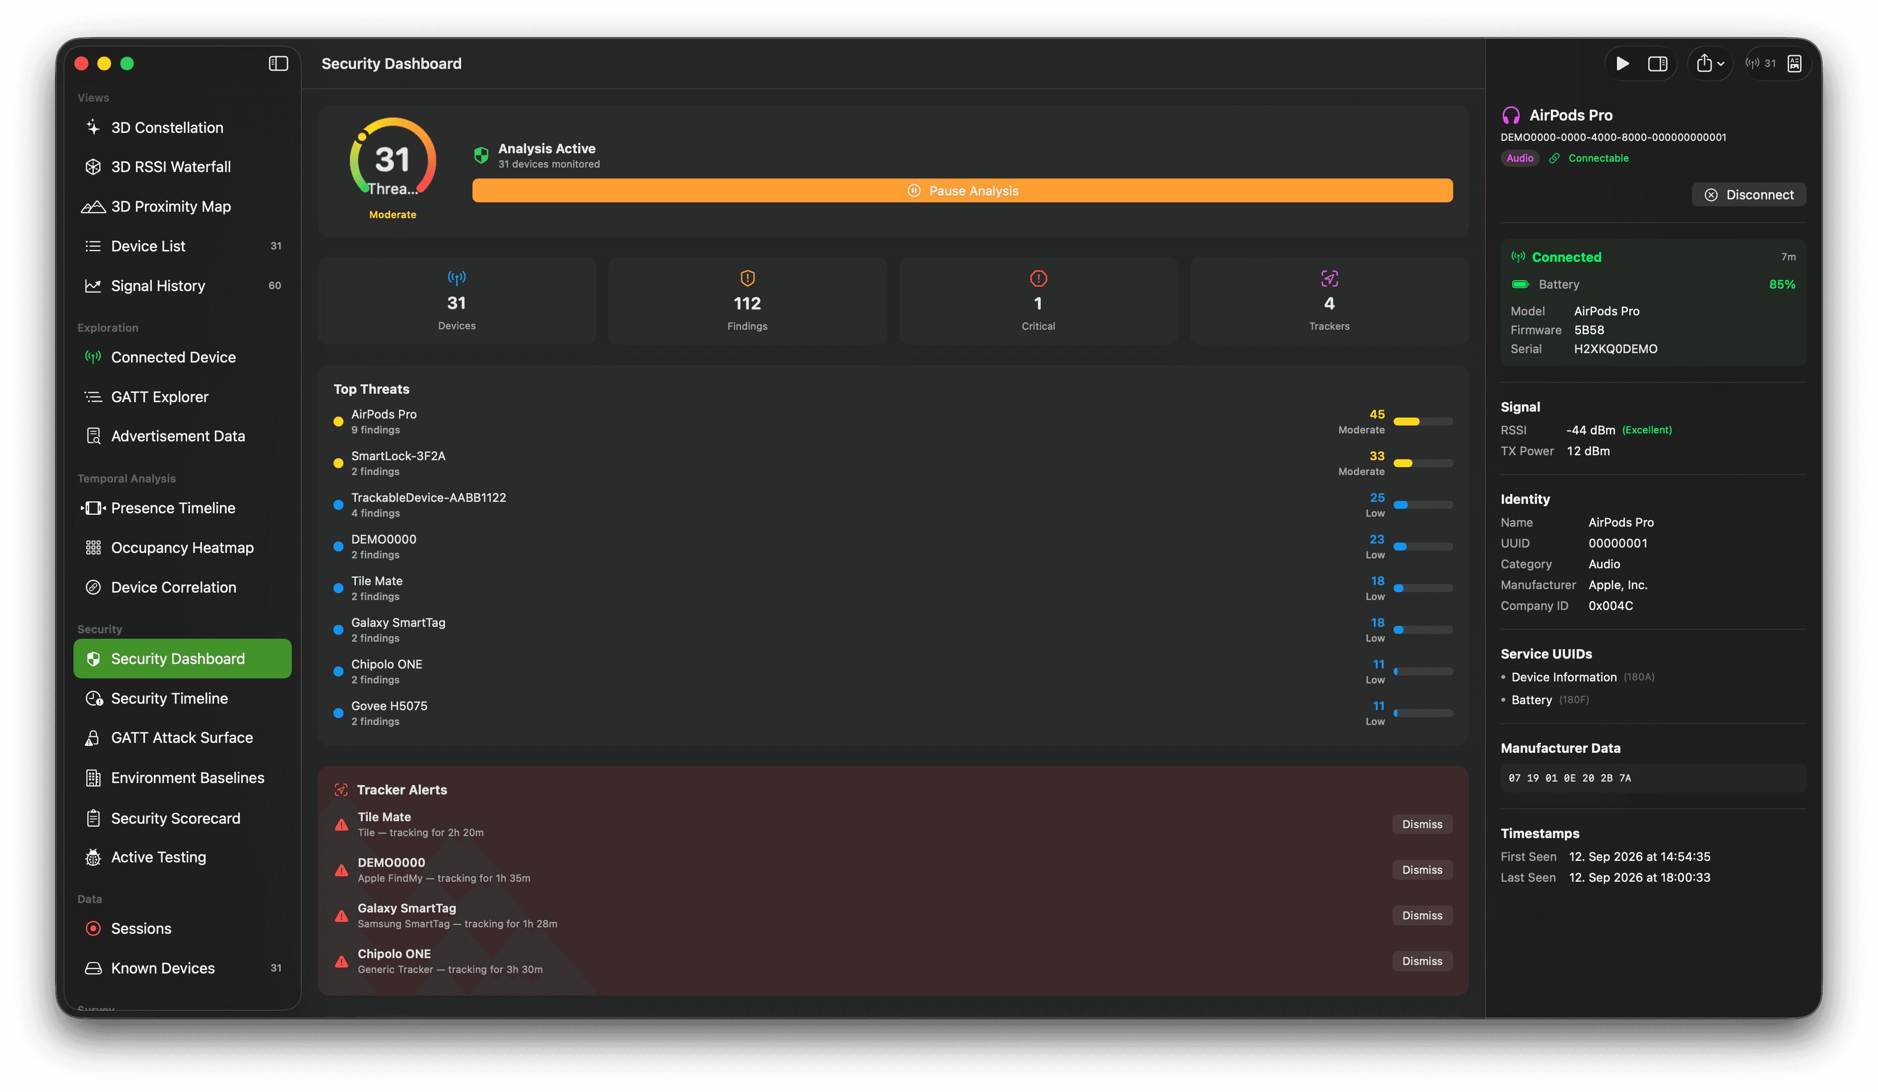The width and height of the screenshot is (1878, 1092).
Task: Click the 112 Findings stat card
Action: pyautogui.click(x=747, y=301)
